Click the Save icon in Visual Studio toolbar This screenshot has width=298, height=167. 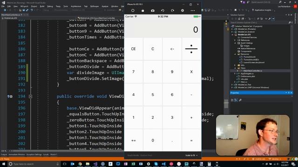pyautogui.click(x=24, y=10)
